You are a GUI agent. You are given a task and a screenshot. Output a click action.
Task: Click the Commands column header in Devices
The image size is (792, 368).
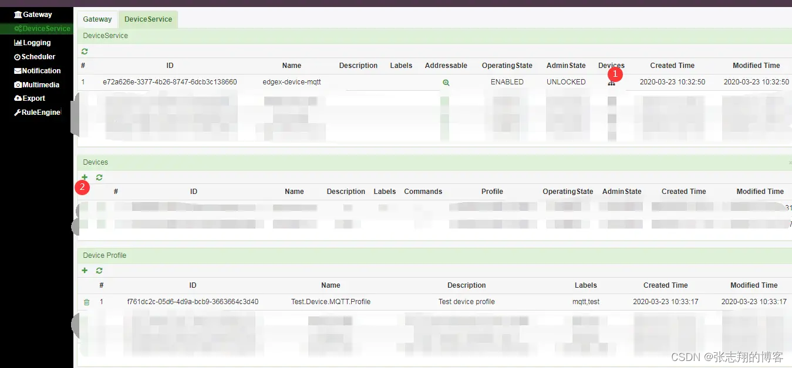(423, 192)
